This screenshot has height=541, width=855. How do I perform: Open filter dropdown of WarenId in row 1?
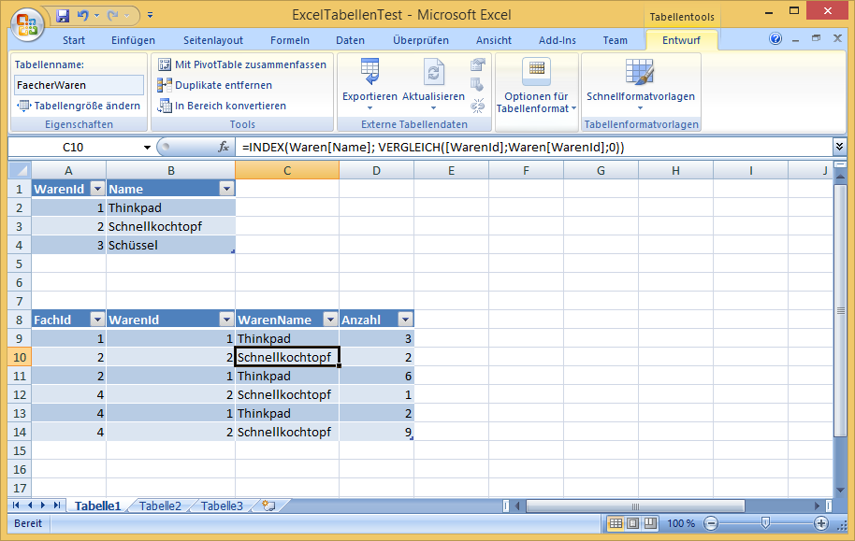click(x=97, y=189)
